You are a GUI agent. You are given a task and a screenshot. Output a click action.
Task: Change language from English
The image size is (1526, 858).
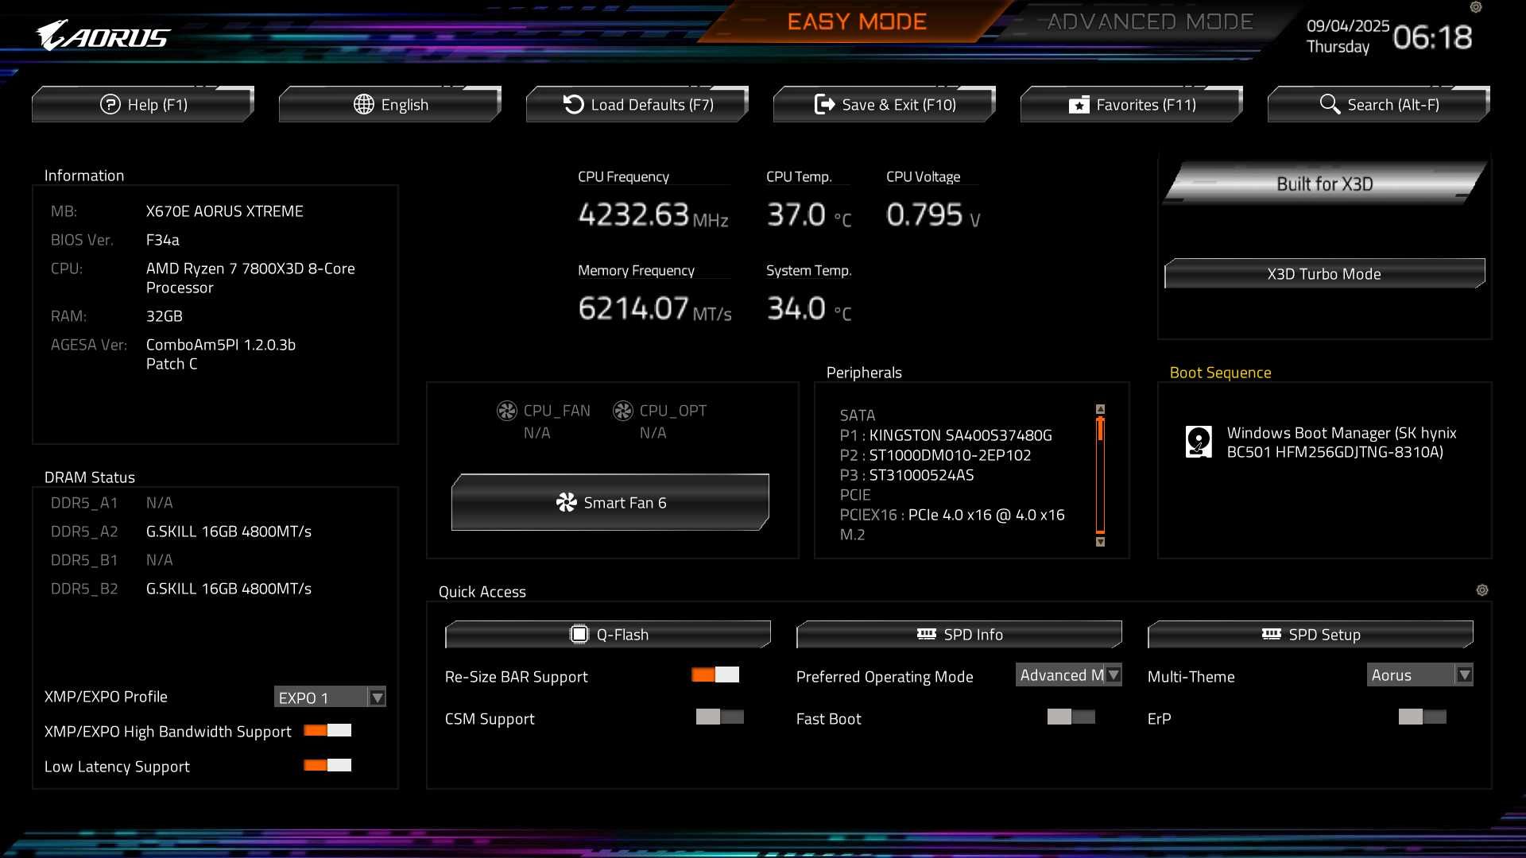[x=390, y=104]
